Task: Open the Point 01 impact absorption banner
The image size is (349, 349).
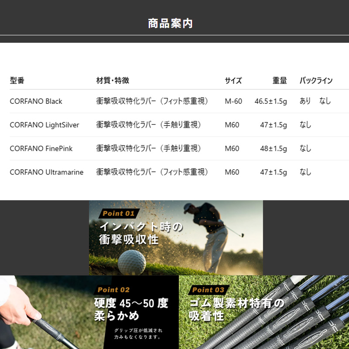Action: 176,238
